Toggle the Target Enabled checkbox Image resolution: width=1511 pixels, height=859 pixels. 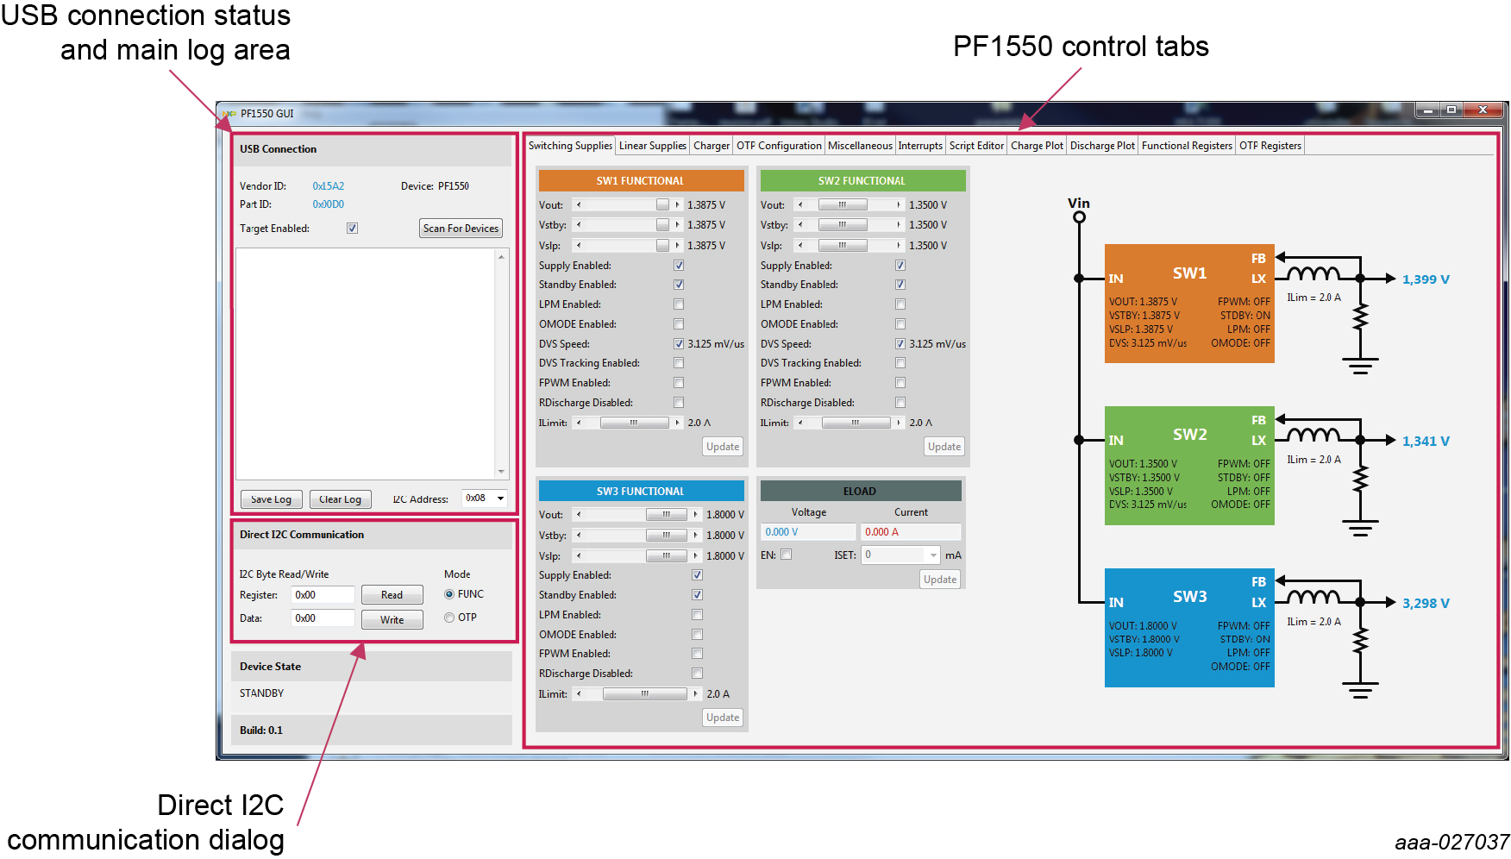(x=352, y=229)
